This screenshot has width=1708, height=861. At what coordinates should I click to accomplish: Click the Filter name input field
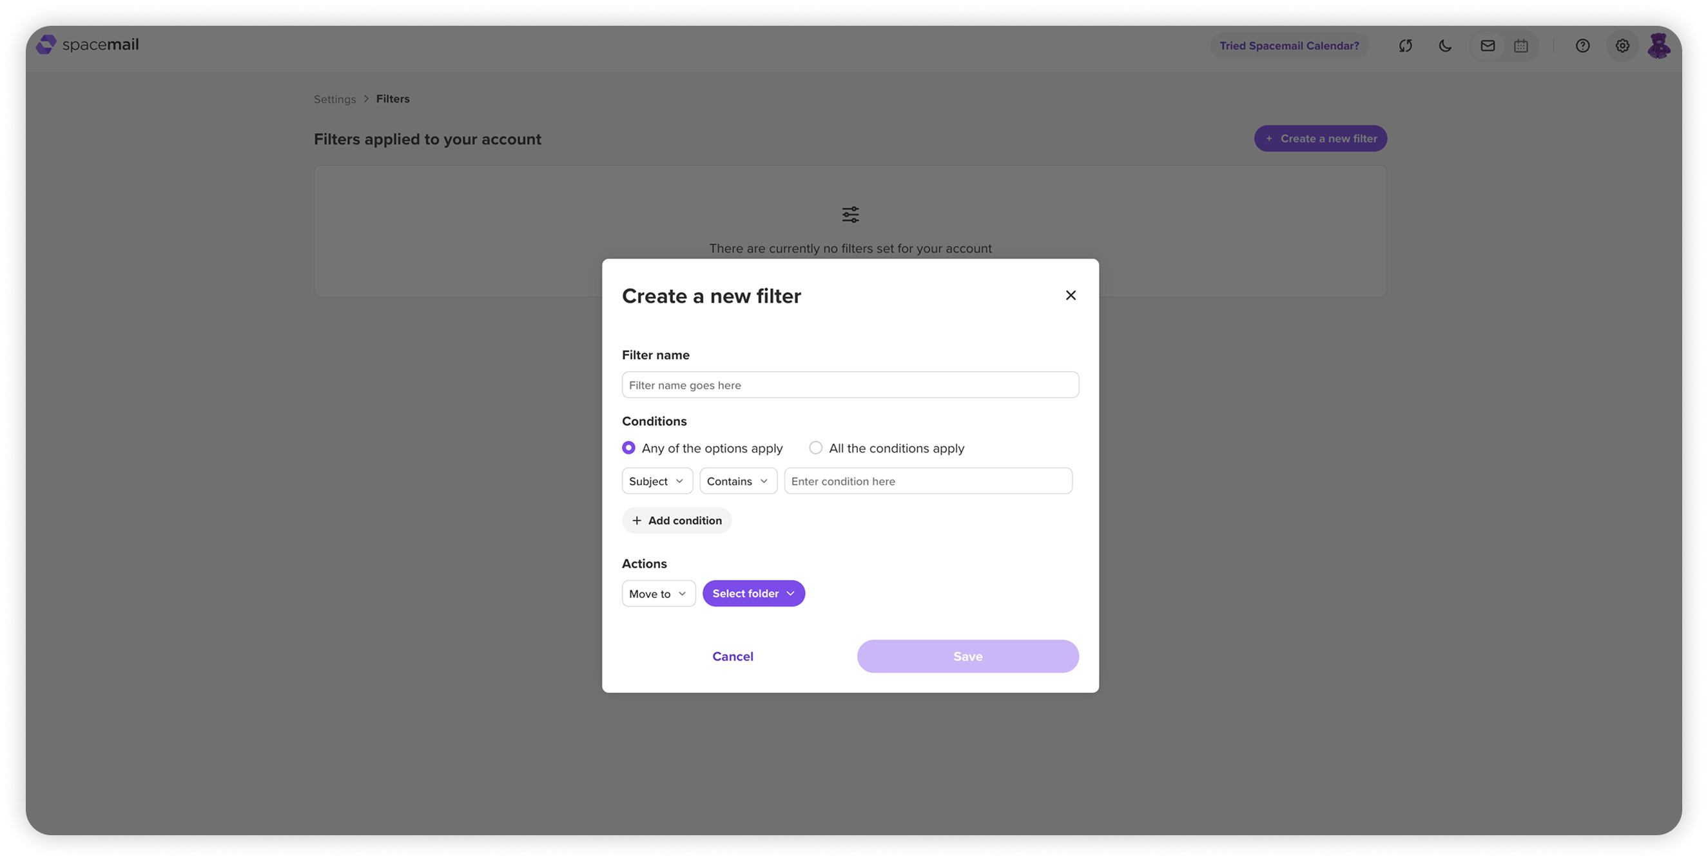pos(850,385)
